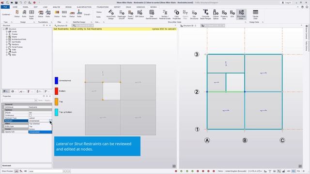Viewport: 310px width, 174px height.
Task: Select the Sub Models tree item
Action: [16, 42]
